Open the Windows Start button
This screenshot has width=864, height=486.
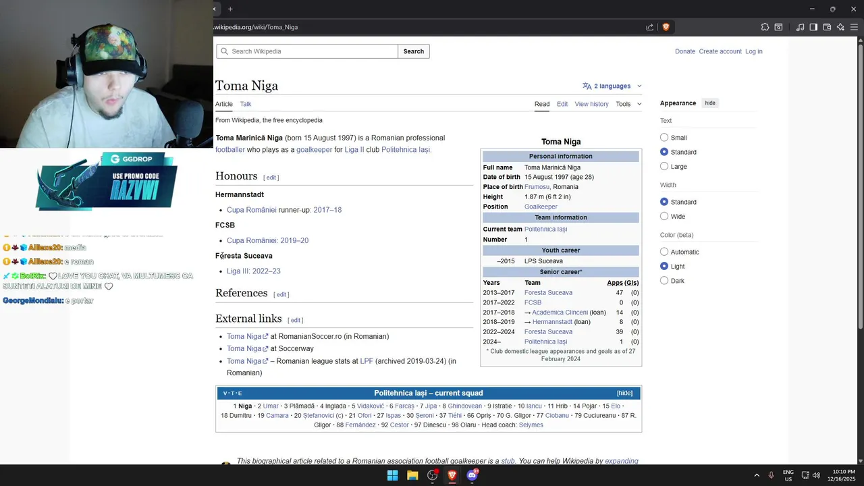[392, 475]
